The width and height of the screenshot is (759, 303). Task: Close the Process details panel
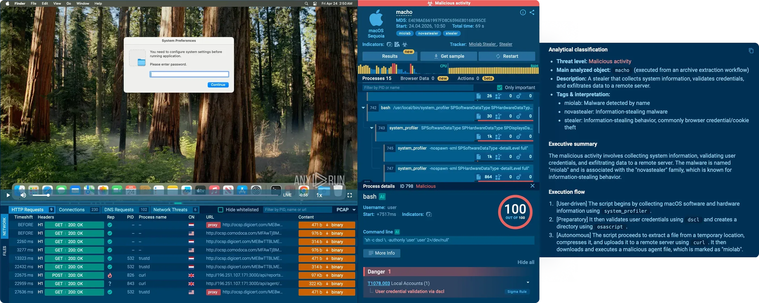tap(532, 186)
